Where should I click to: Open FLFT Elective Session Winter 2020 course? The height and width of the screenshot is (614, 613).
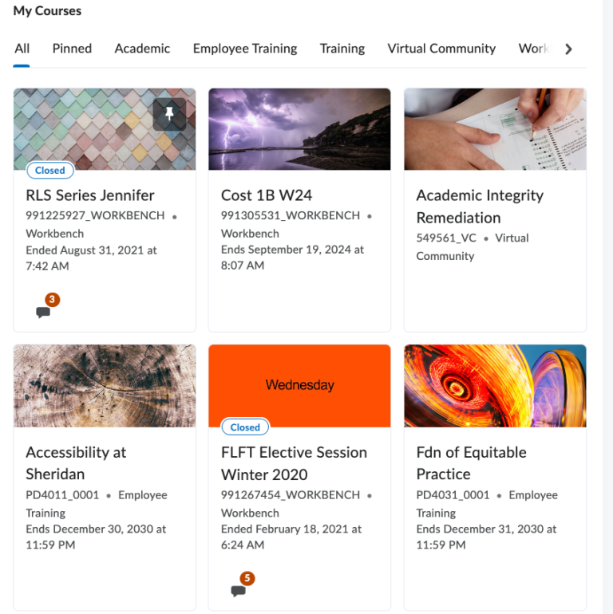click(294, 463)
